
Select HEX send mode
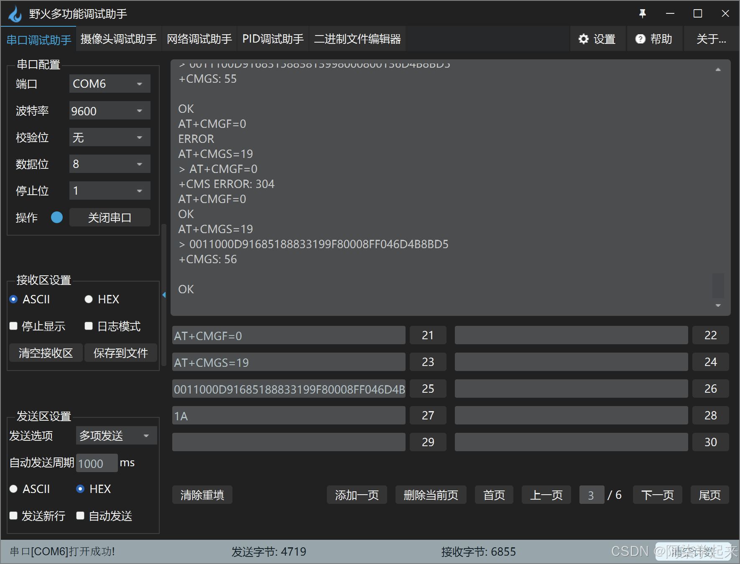coord(80,489)
